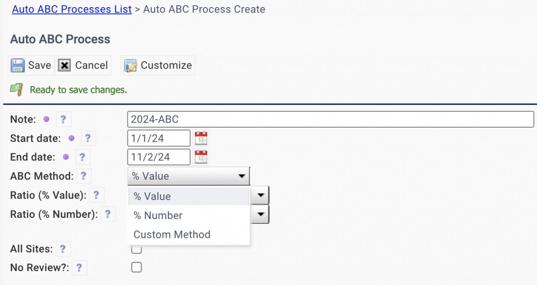
Task: Pick the % Value option in list
Action: pyautogui.click(x=152, y=196)
